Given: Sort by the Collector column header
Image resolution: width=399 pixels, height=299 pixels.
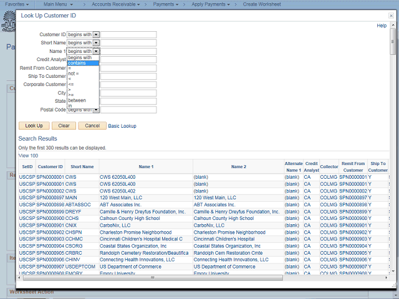Looking at the screenshot, I should (329, 167).
